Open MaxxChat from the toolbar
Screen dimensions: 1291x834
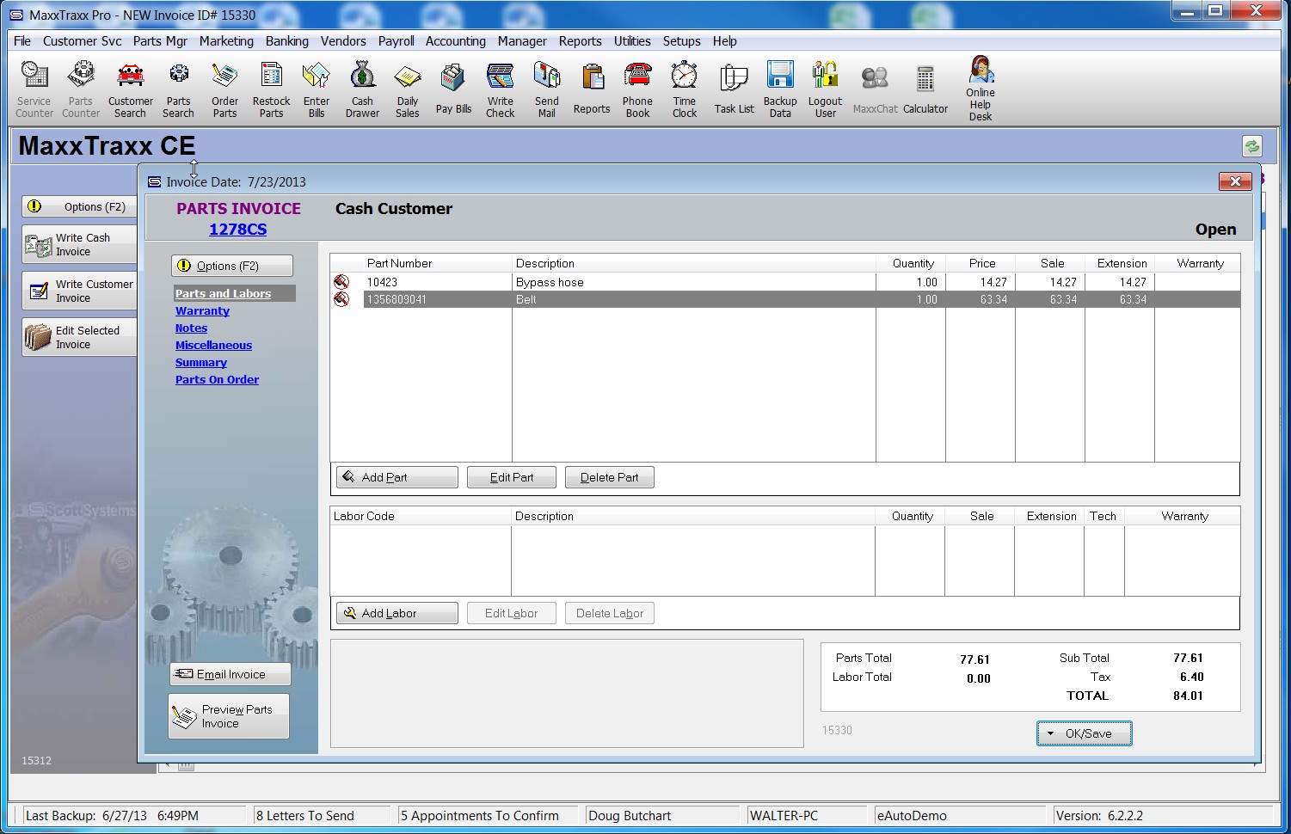875,89
